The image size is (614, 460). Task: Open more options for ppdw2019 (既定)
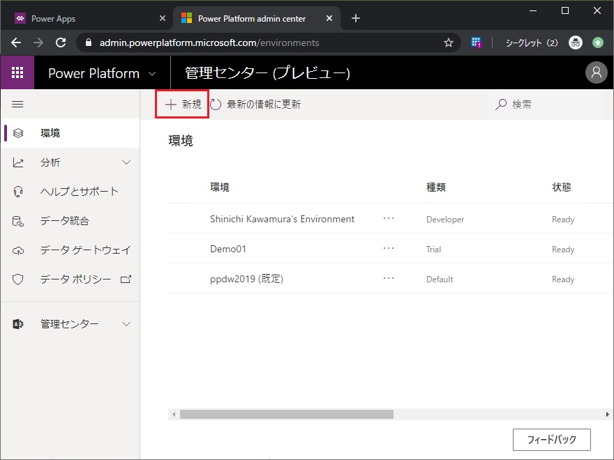(x=389, y=278)
